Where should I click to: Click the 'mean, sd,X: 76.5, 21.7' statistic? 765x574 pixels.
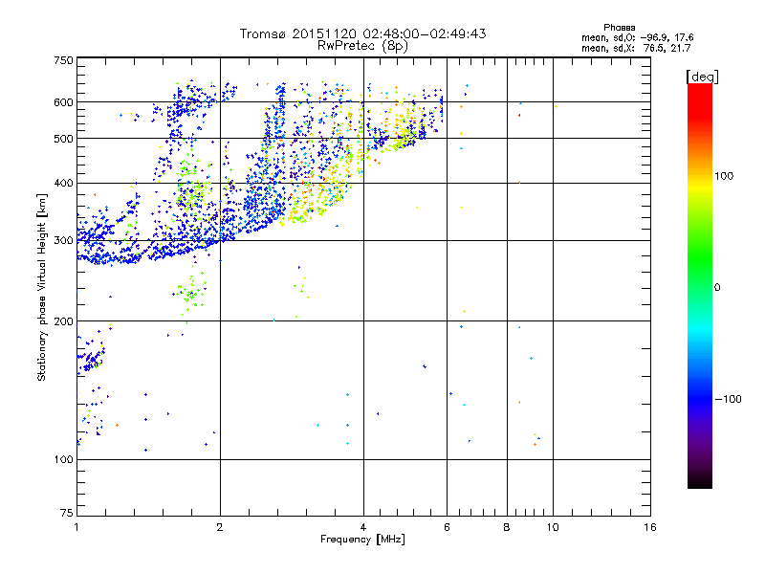tap(636, 48)
